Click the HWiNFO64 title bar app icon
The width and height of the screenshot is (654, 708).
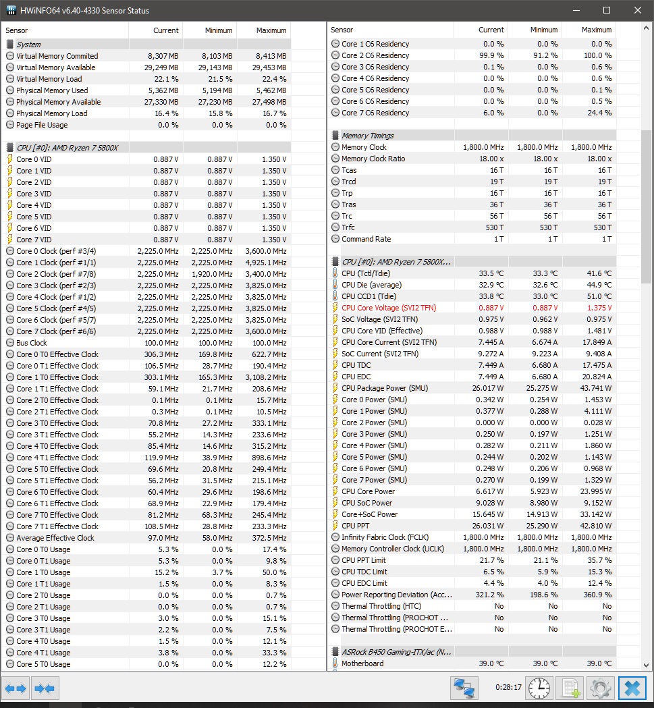(10, 10)
